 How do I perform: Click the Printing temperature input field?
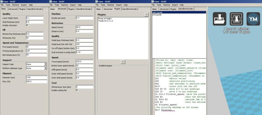tap(37, 51)
